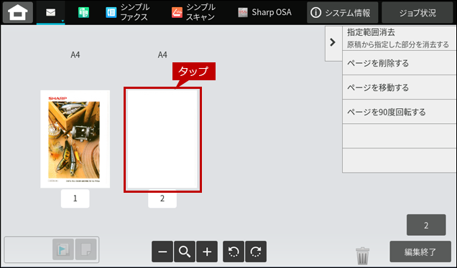Image resolution: width=457 pixels, height=268 pixels.
Task: Open the email envelope mode icon
Action: click(x=51, y=12)
